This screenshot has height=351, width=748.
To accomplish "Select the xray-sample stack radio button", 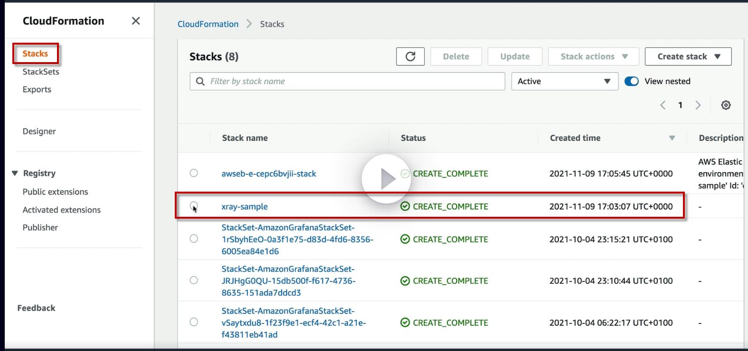I will [x=194, y=206].
